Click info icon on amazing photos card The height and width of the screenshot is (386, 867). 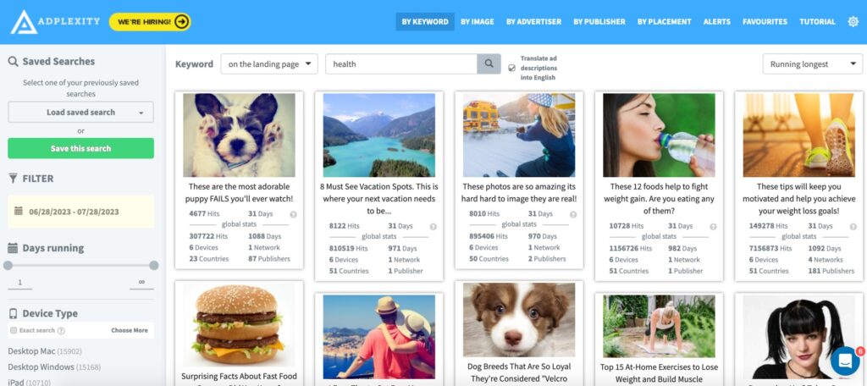573,214
